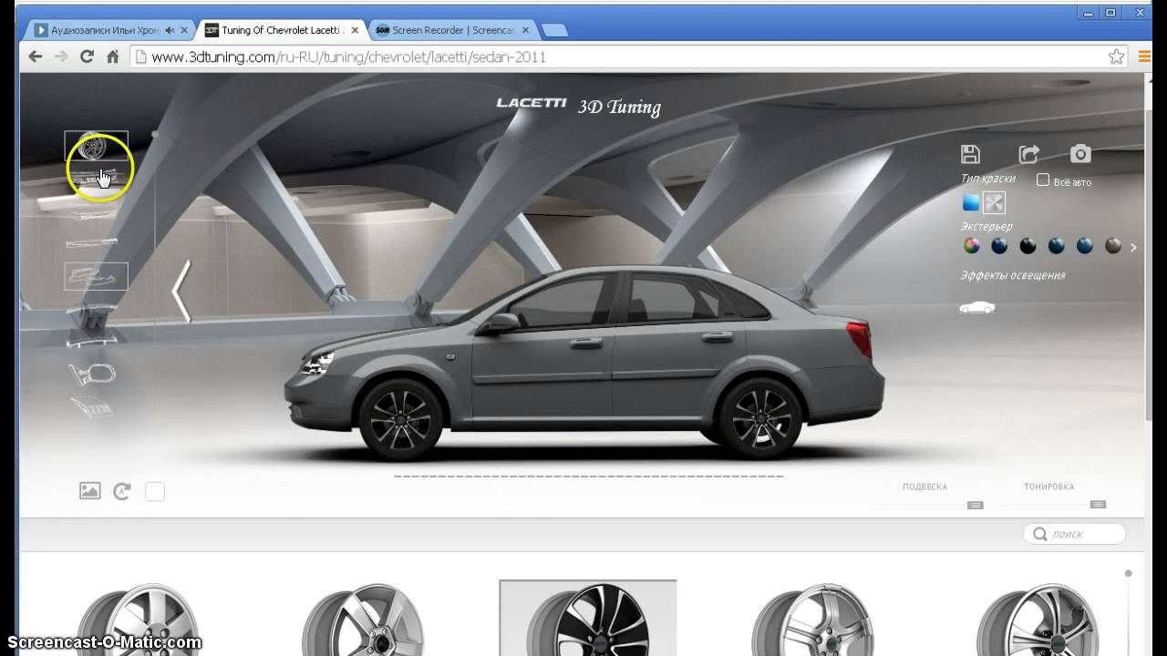1167x656 pixels.
Task: Mute audio on the Аудиозаписи tab
Action: [170, 30]
